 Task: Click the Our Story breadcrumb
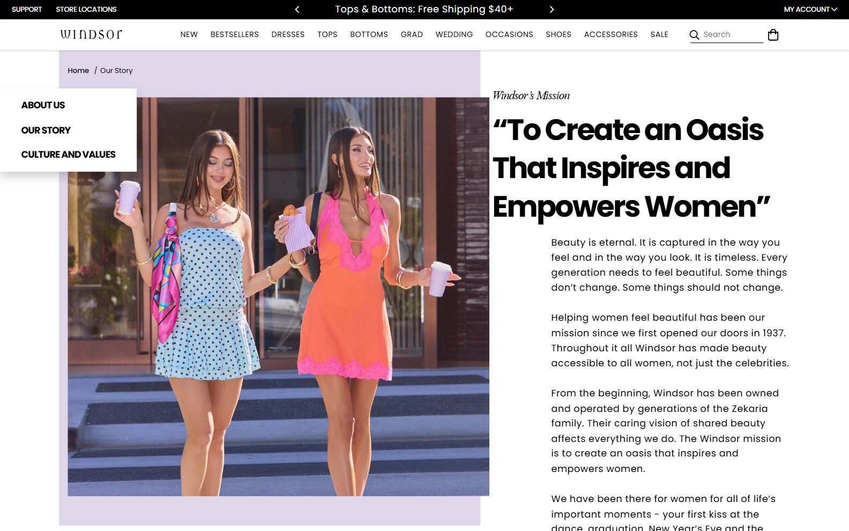116,70
